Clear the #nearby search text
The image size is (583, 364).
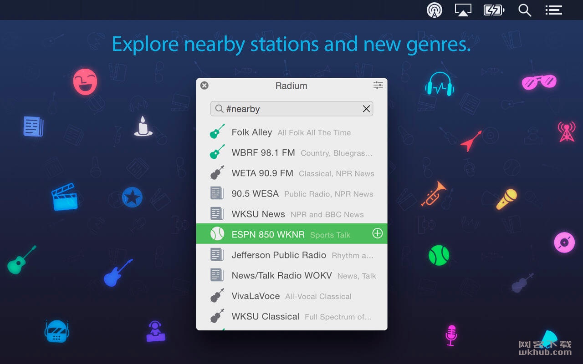[x=366, y=109]
